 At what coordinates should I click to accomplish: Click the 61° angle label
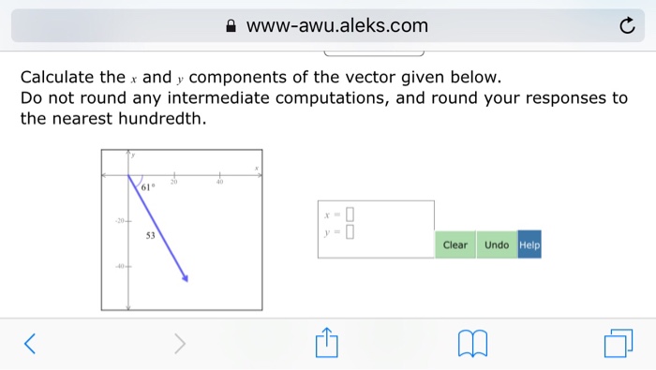pyautogui.click(x=148, y=187)
